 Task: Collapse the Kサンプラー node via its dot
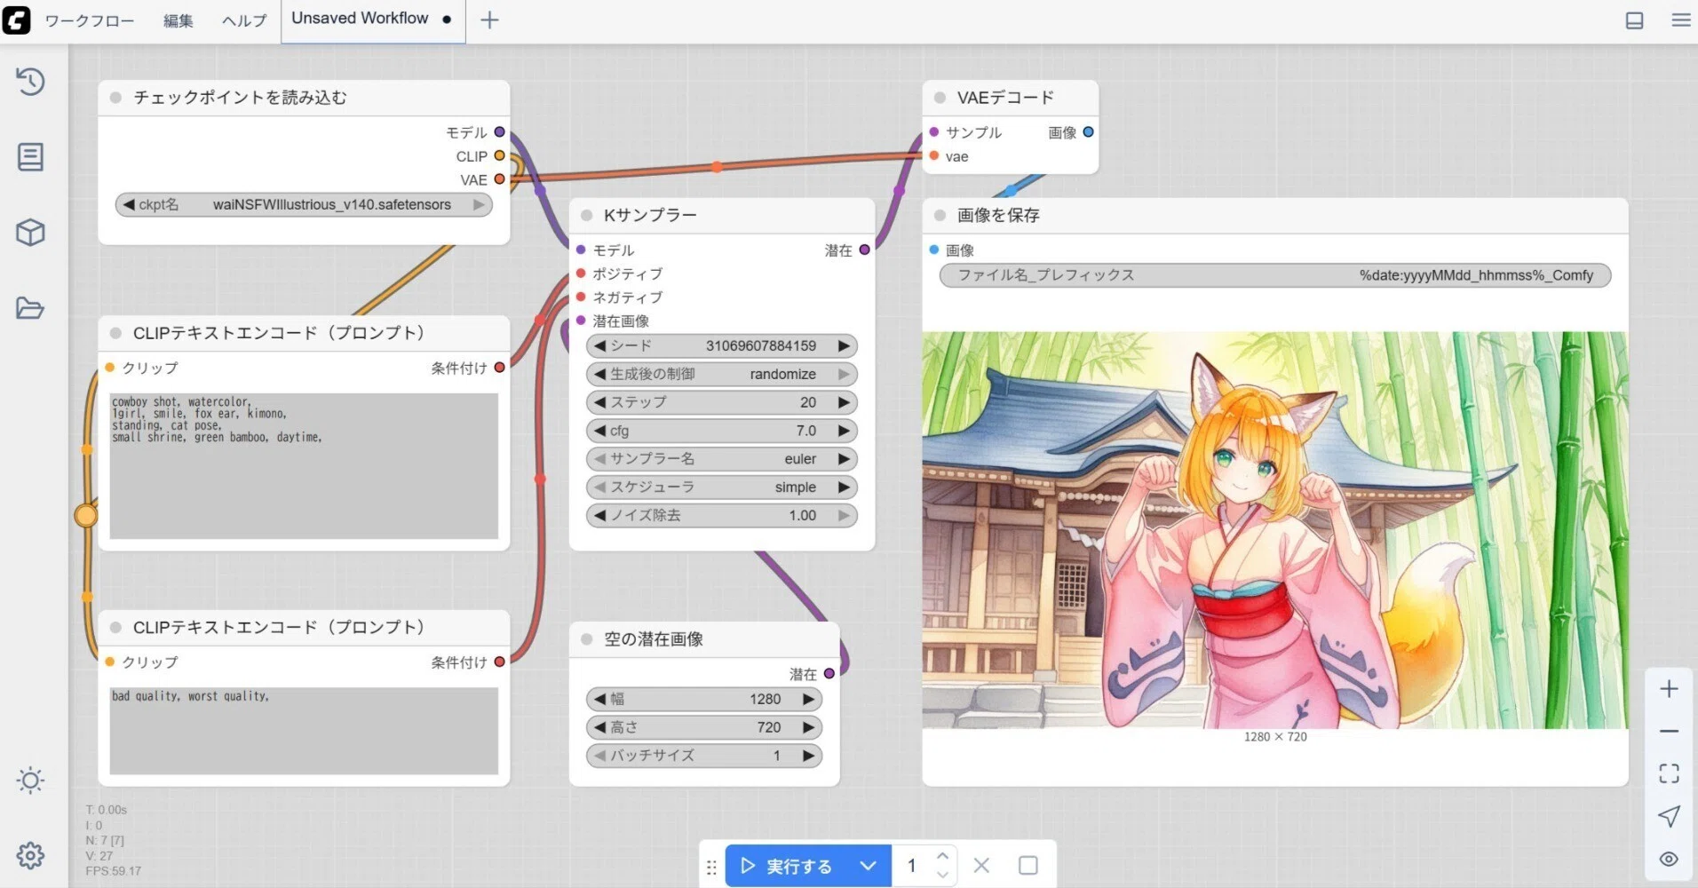tap(586, 215)
